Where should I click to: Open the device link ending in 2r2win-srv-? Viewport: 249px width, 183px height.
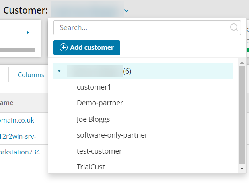coord(18,136)
